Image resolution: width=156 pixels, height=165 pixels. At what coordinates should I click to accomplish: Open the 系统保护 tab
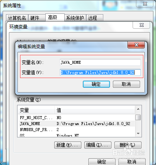pyautogui.click(x=75, y=18)
